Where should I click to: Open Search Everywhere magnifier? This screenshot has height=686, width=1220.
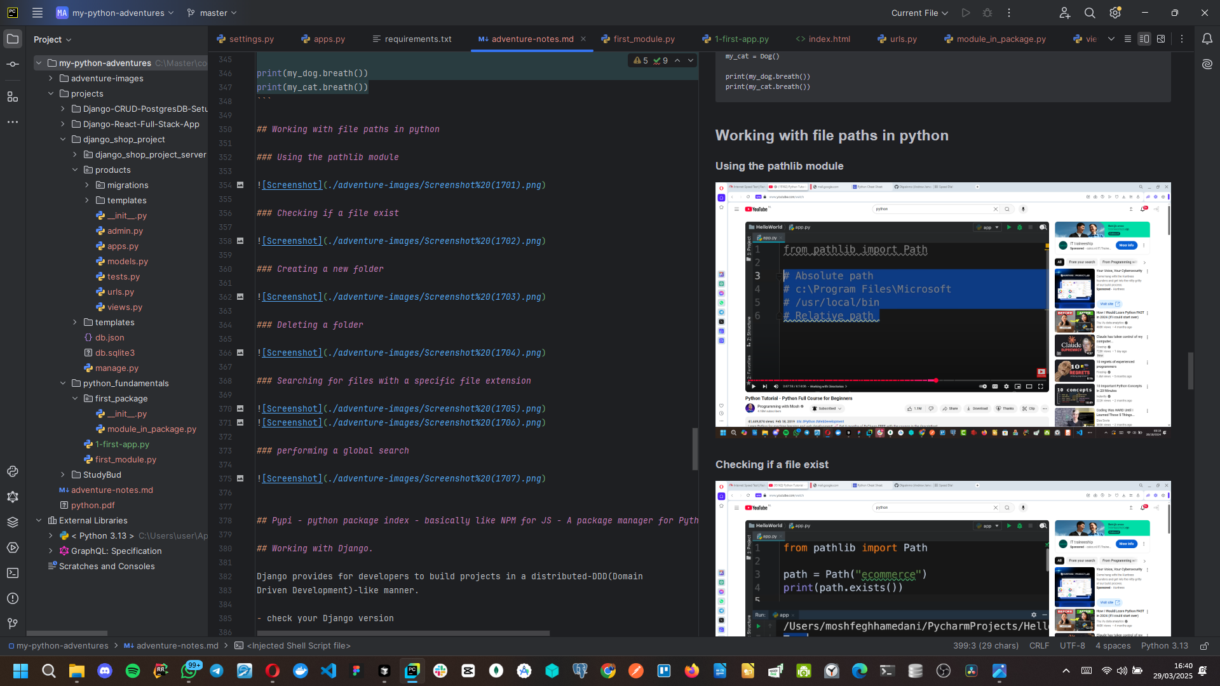point(1090,13)
